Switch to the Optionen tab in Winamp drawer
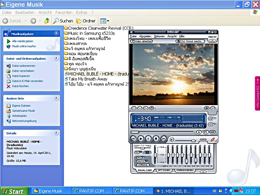 (164, 170)
